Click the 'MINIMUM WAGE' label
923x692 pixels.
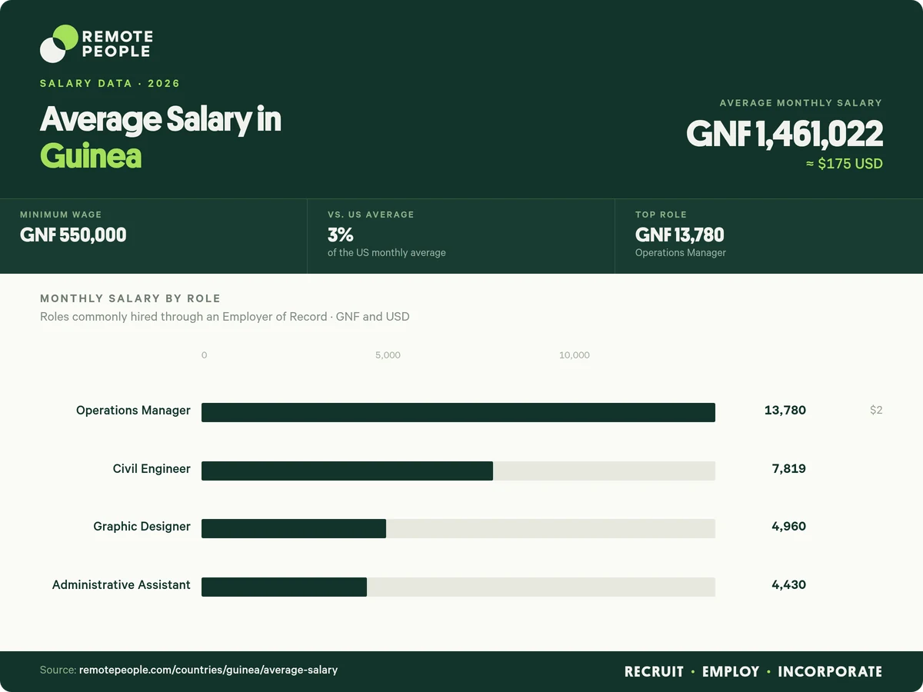(61, 215)
